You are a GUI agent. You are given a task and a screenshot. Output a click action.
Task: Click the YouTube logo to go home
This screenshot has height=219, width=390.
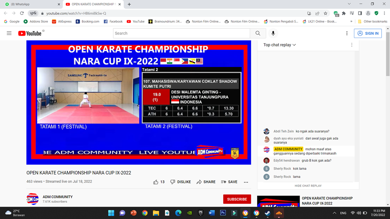tap(31, 33)
